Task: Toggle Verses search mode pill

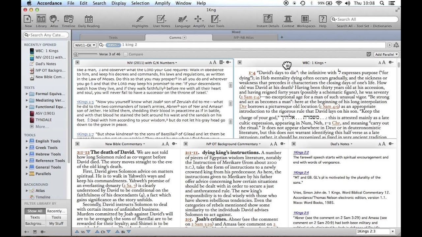Action: point(113,45)
